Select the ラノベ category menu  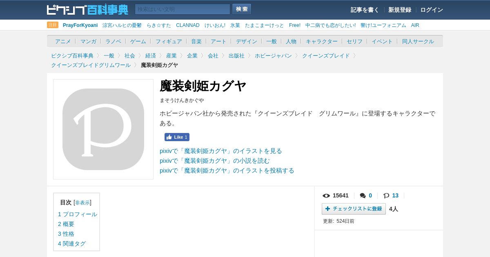[x=113, y=41]
